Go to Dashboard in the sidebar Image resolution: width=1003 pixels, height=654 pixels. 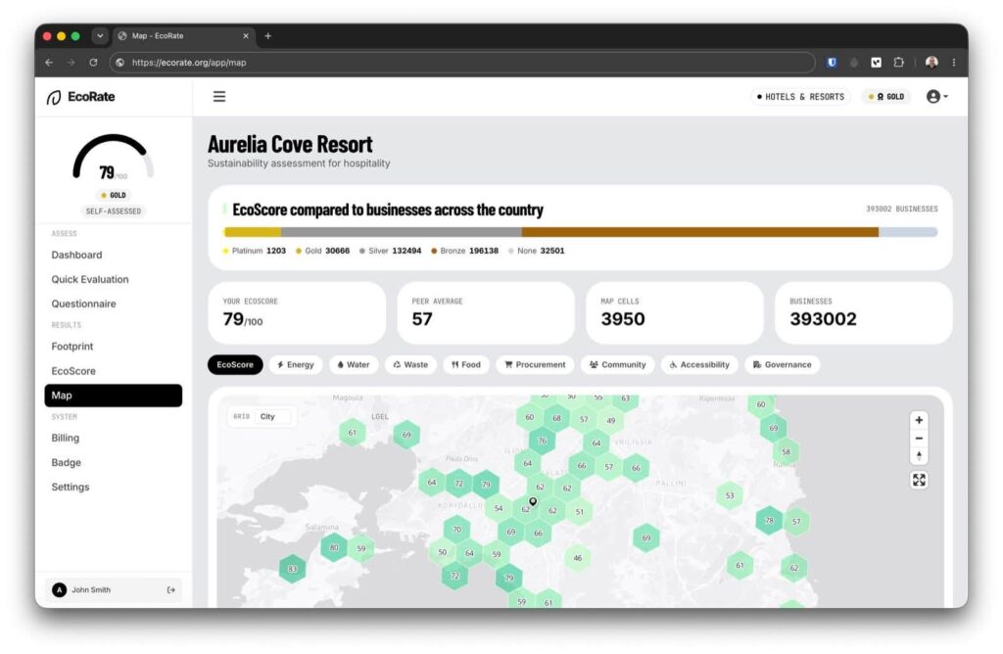76,255
